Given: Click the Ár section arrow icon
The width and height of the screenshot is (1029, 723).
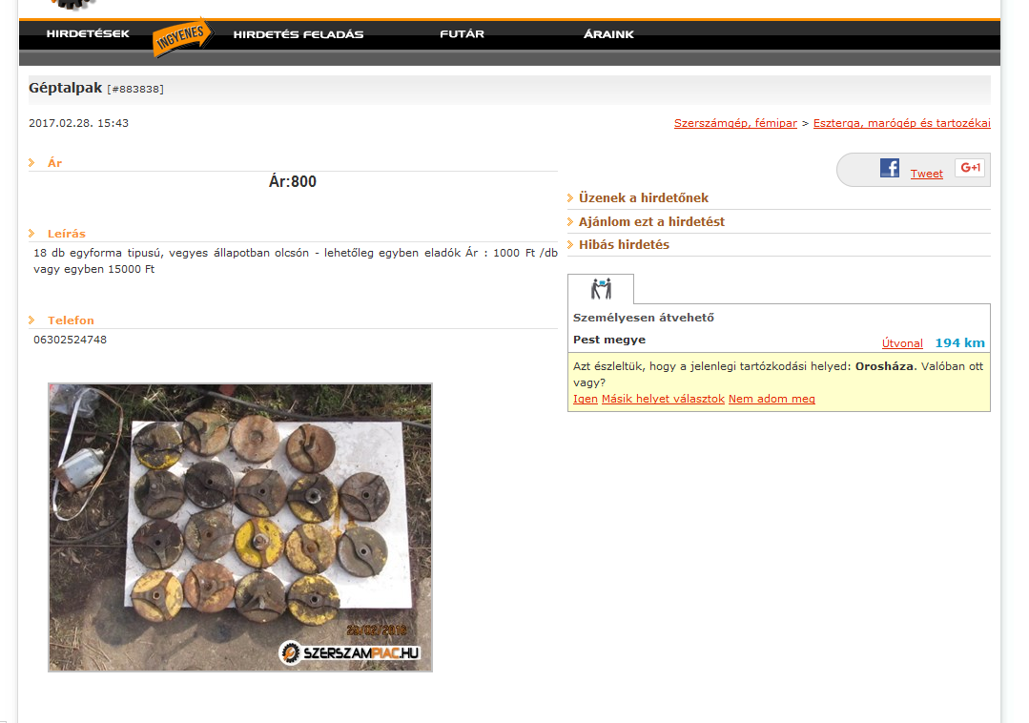Looking at the screenshot, I should [x=32, y=163].
